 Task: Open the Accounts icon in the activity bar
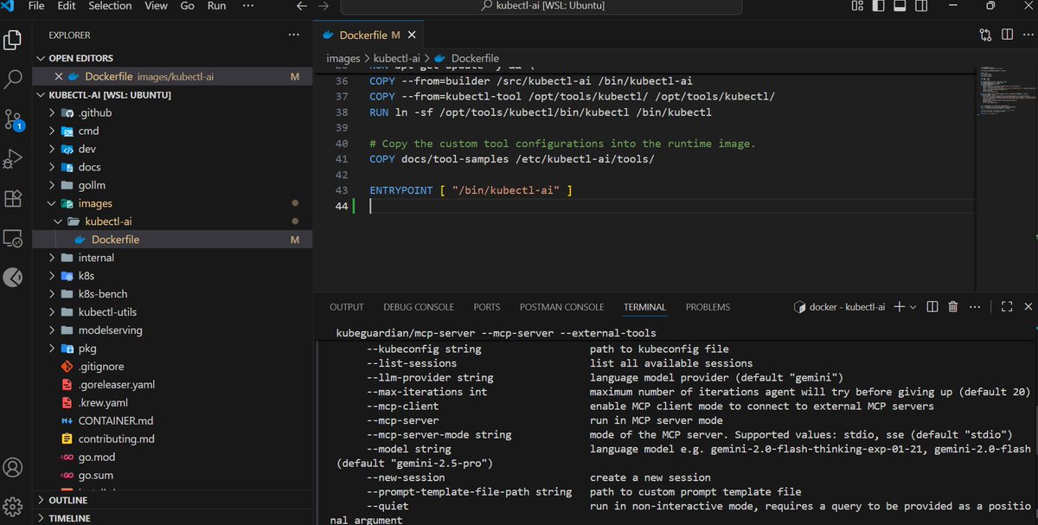click(x=13, y=467)
